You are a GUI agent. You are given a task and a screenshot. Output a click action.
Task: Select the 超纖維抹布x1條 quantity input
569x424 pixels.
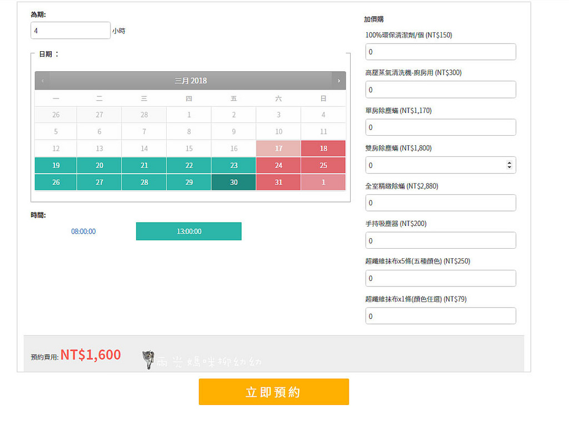coord(440,316)
